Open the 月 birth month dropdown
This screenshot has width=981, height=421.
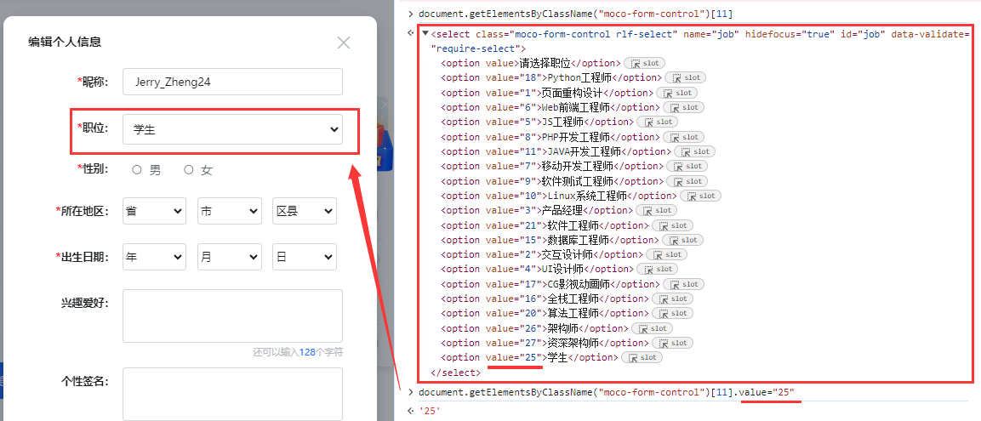[230, 257]
